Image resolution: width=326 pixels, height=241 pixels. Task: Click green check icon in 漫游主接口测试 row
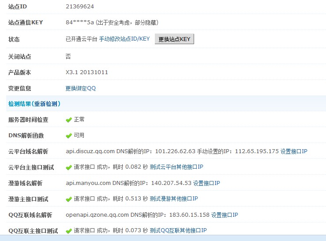(69, 200)
